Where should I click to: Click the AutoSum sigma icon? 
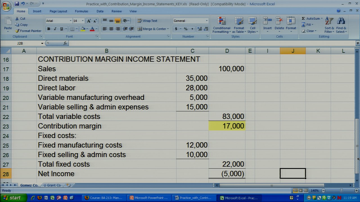click(303, 19)
